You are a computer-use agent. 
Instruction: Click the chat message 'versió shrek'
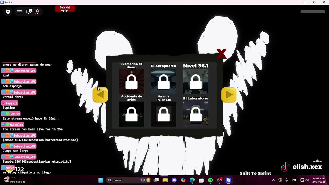click(x=13, y=97)
